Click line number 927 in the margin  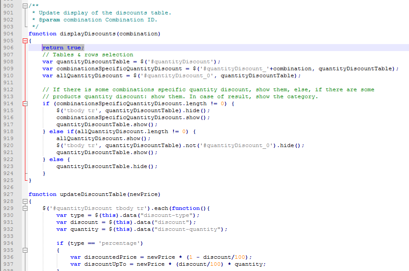pyautogui.click(x=8, y=194)
